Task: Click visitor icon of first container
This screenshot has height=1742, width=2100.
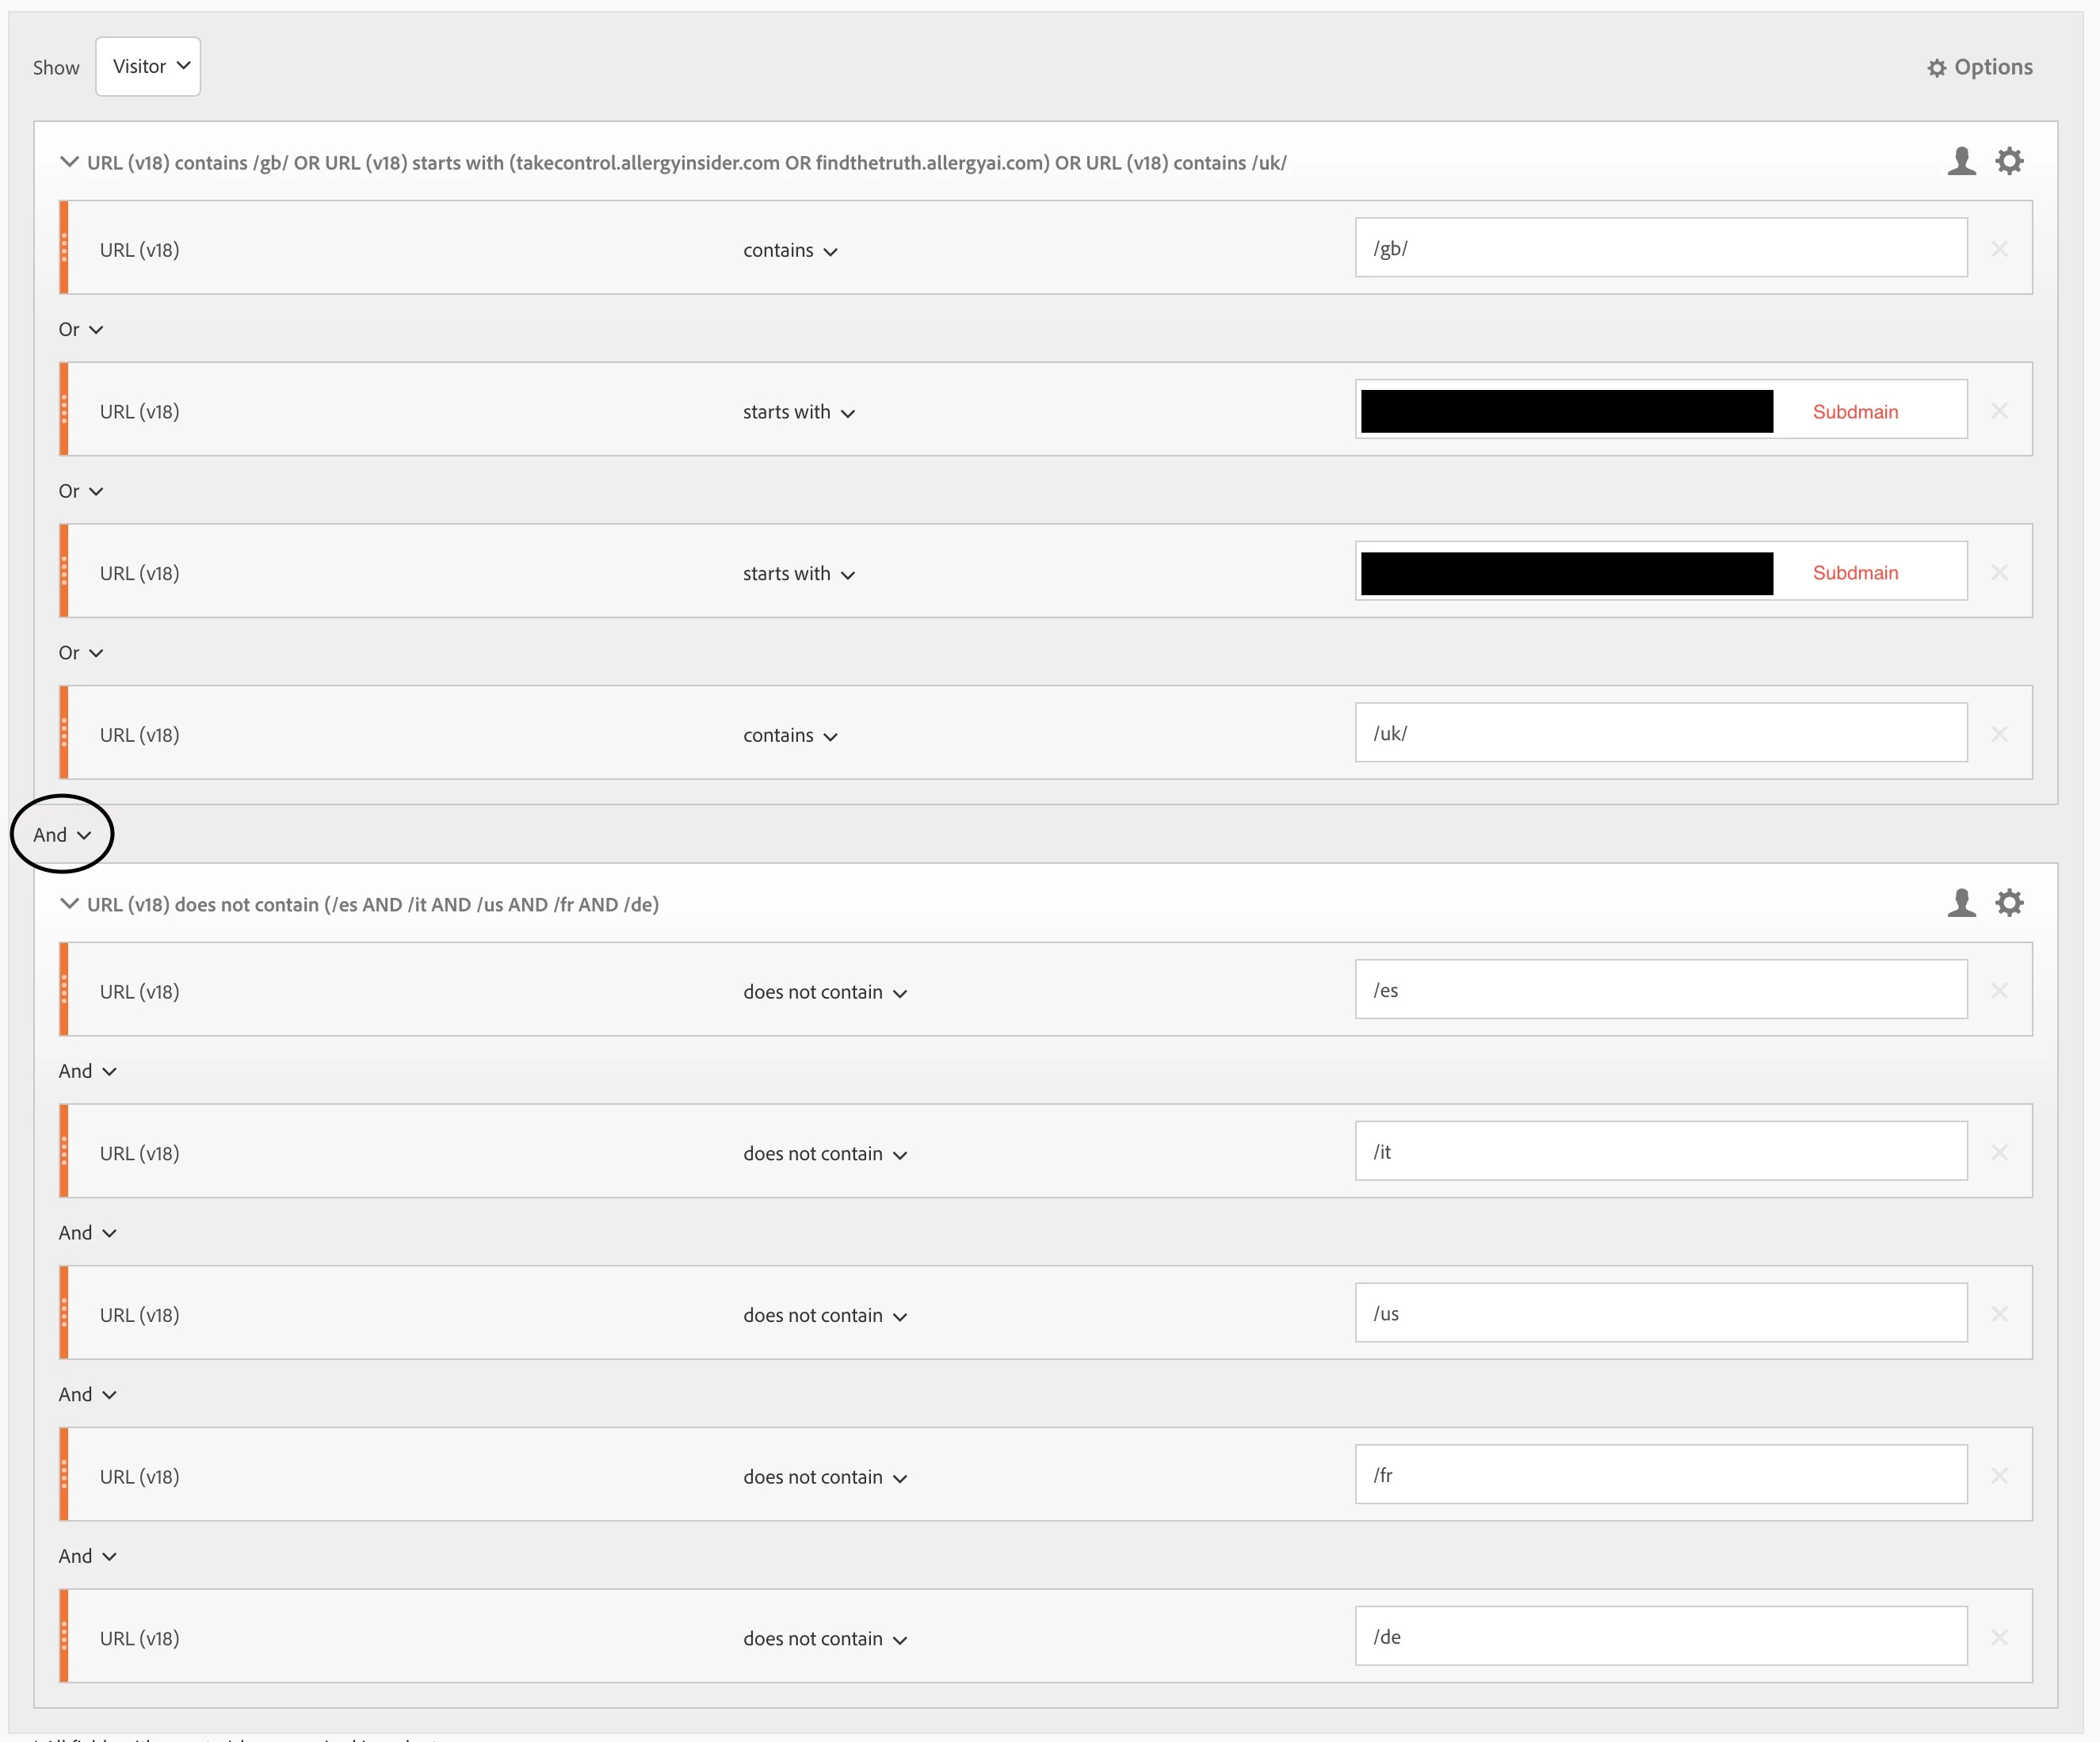Action: 1961,161
